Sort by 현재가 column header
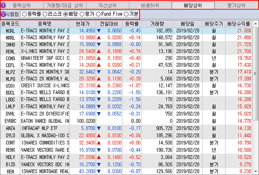The image size is (259, 175). [83, 24]
